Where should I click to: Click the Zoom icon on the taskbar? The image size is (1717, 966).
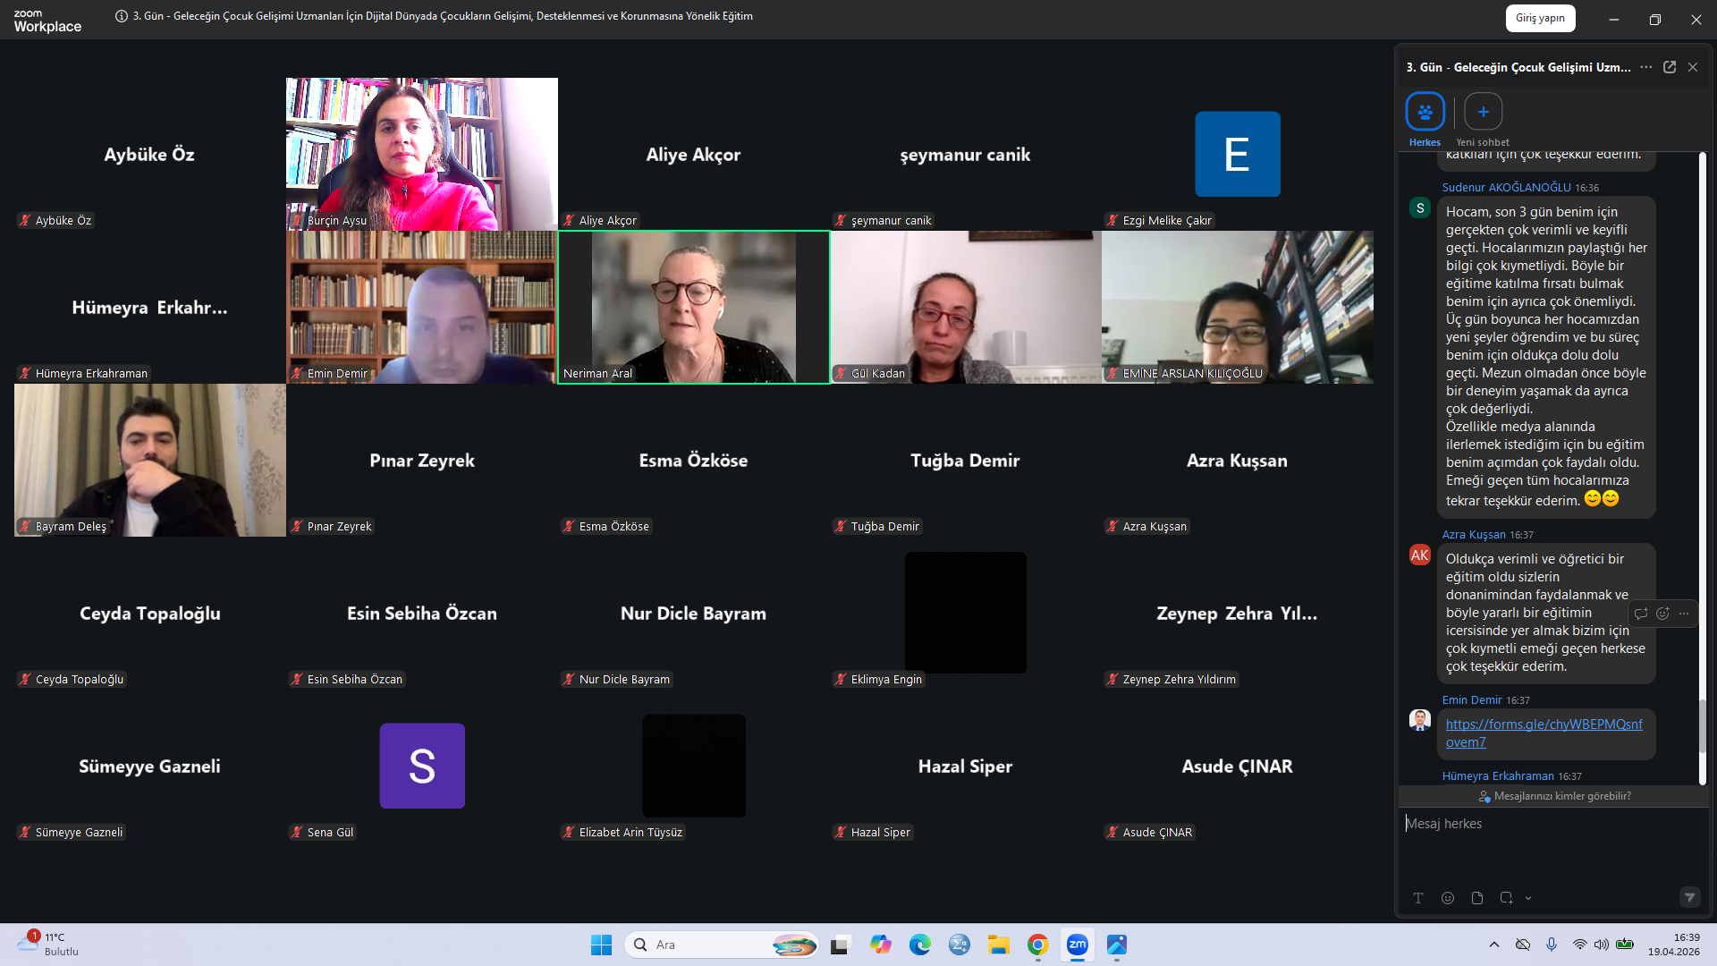(1078, 945)
